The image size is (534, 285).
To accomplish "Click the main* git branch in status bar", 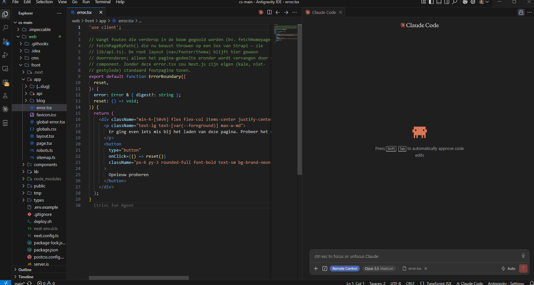I will click(x=20, y=283).
